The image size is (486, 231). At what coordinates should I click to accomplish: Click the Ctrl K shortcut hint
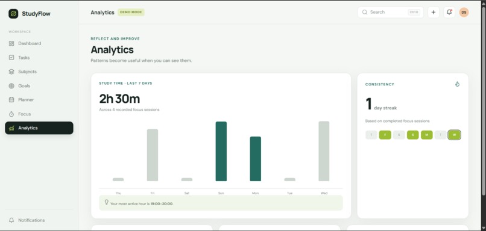tap(414, 13)
